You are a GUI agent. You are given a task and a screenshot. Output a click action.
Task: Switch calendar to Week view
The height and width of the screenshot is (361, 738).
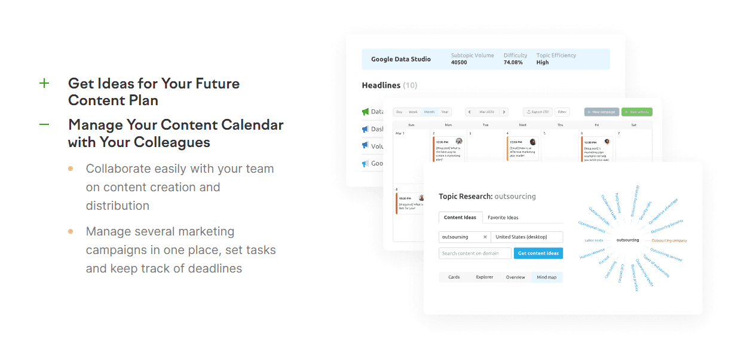[413, 112]
